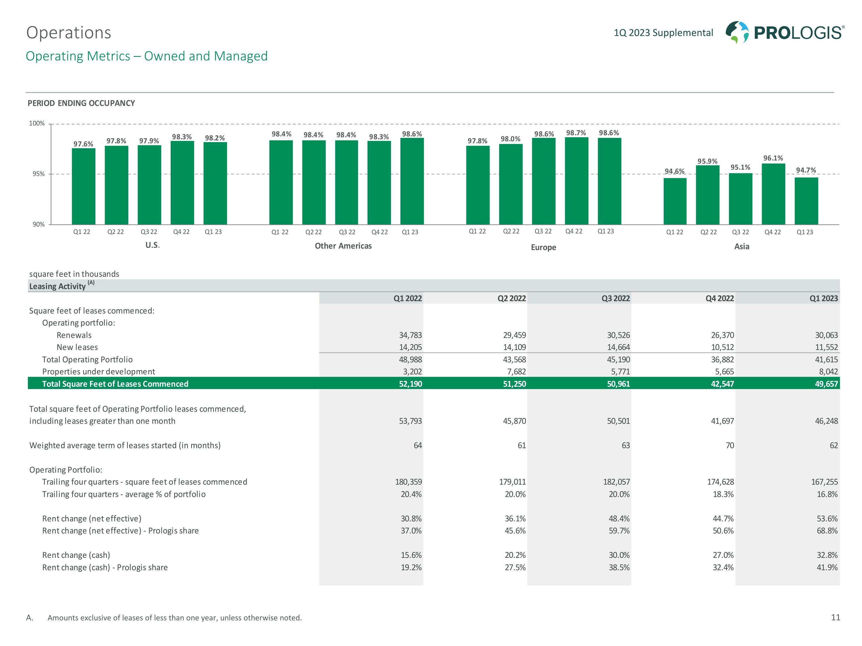Viewport: 862px width, 646px height.
Task: Click the Europe Q4 22 98.7% bar
Action: [576, 181]
